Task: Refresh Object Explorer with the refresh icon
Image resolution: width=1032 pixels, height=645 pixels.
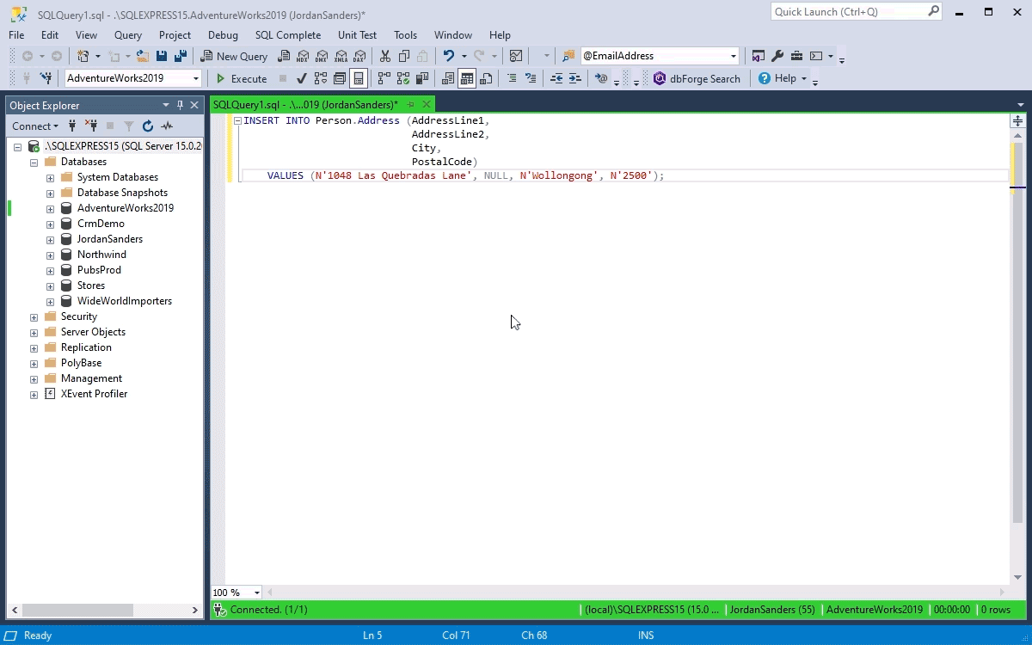Action: [148, 126]
